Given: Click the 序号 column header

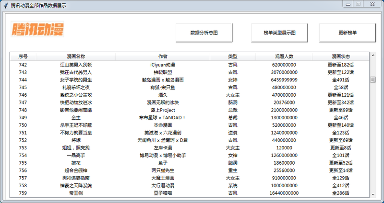Looking at the screenshot, I should [x=23, y=56].
